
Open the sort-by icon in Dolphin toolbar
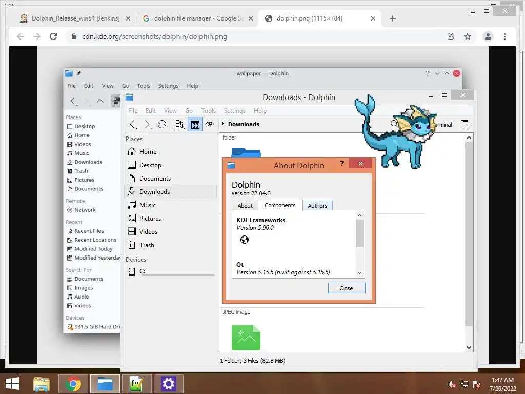pos(180,124)
